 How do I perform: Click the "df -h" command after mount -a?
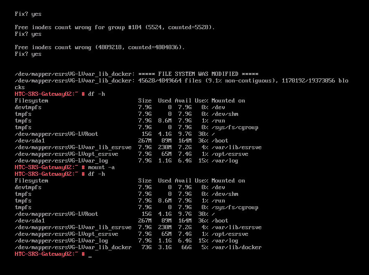coord(96,174)
